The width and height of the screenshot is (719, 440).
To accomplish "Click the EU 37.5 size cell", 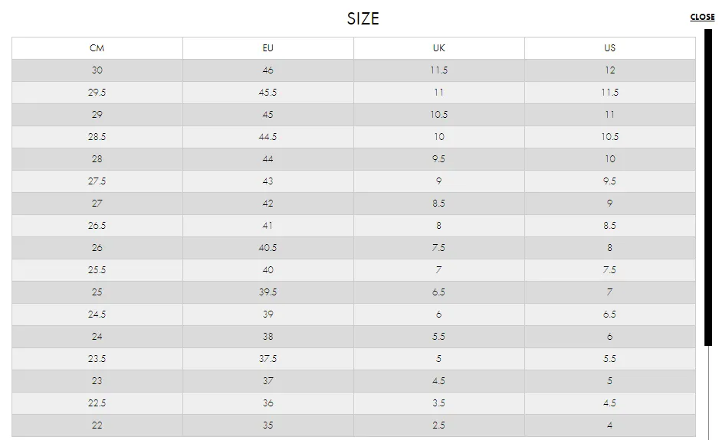I will (x=268, y=359).
